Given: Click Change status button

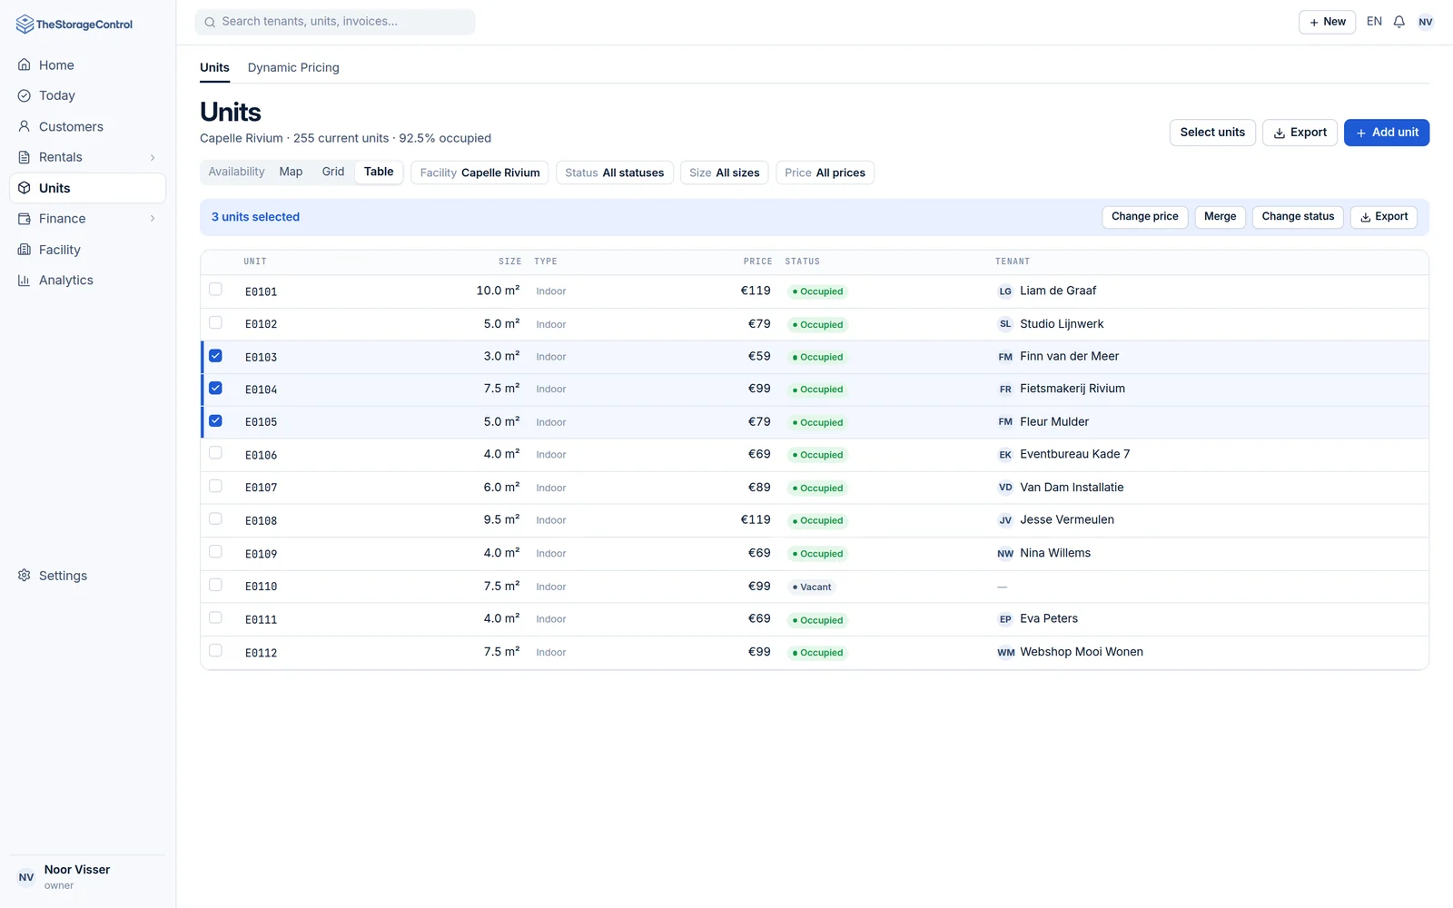Looking at the screenshot, I should (x=1298, y=217).
